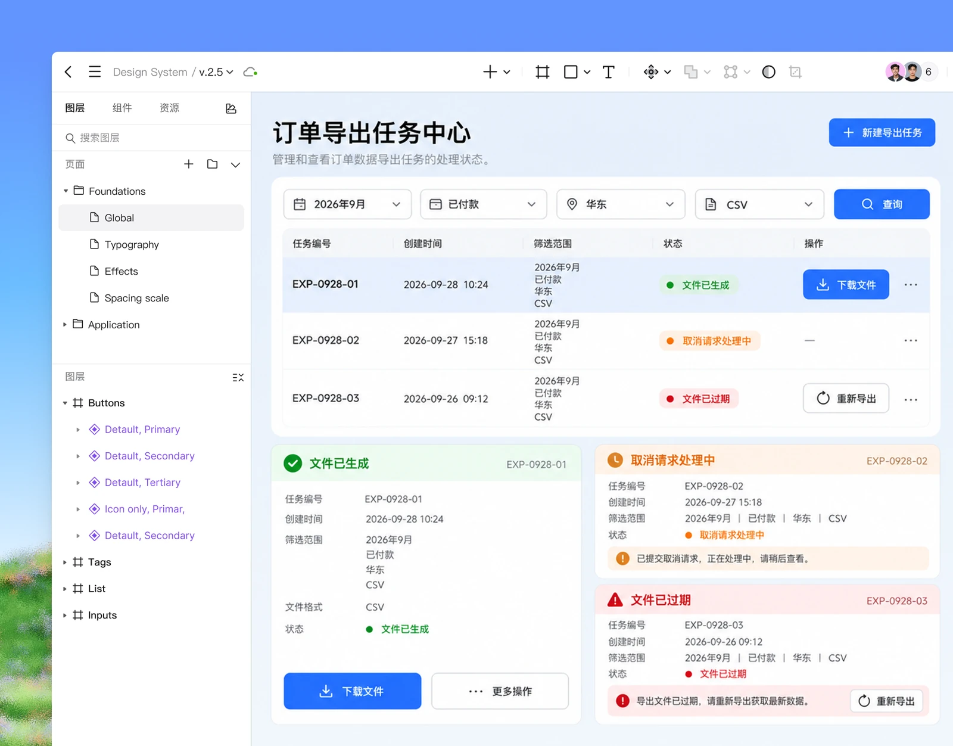Image resolution: width=953 pixels, height=746 pixels.
Task: Click 下载文件 in EXP-0928-01 row
Action: (846, 285)
